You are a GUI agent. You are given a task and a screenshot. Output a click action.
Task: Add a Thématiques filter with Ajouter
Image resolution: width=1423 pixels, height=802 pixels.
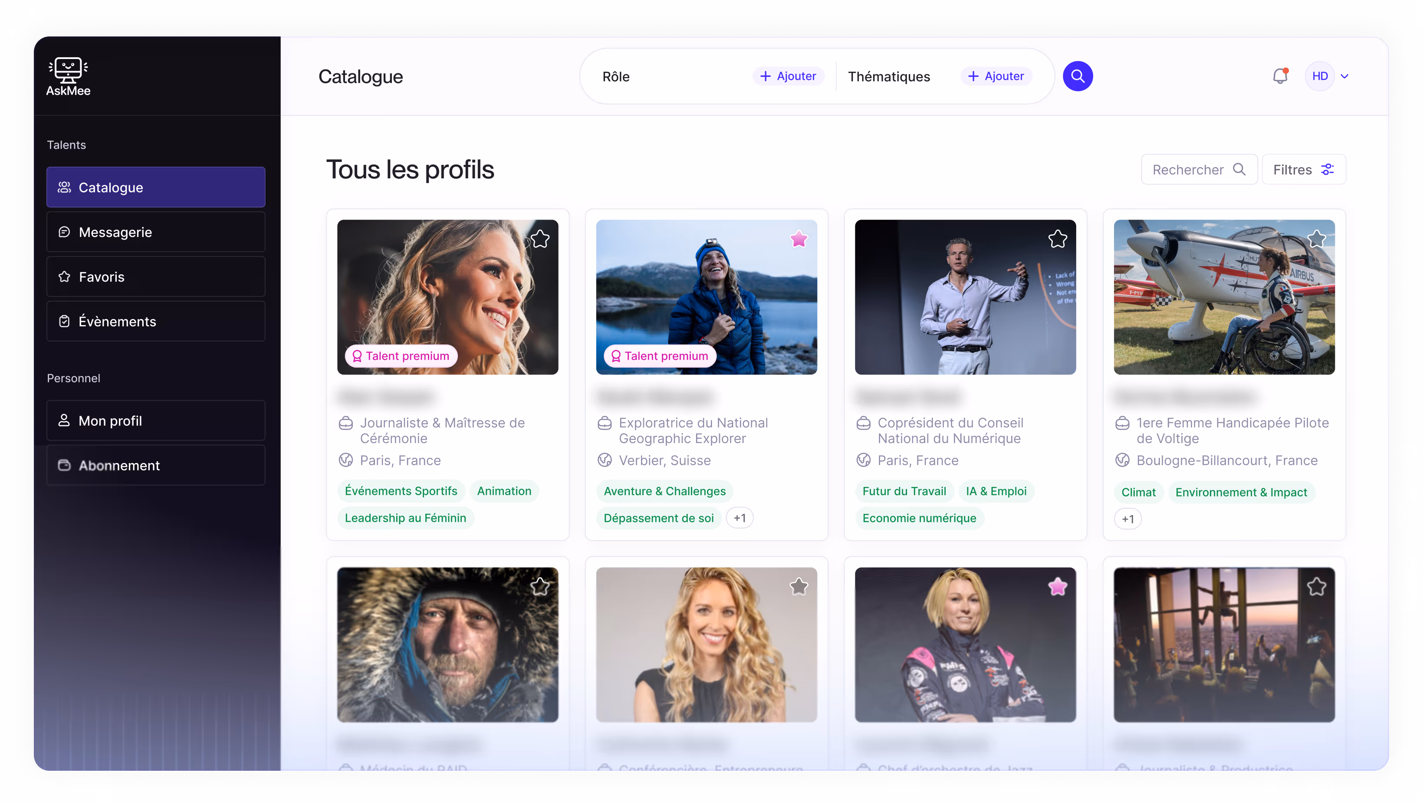point(996,76)
